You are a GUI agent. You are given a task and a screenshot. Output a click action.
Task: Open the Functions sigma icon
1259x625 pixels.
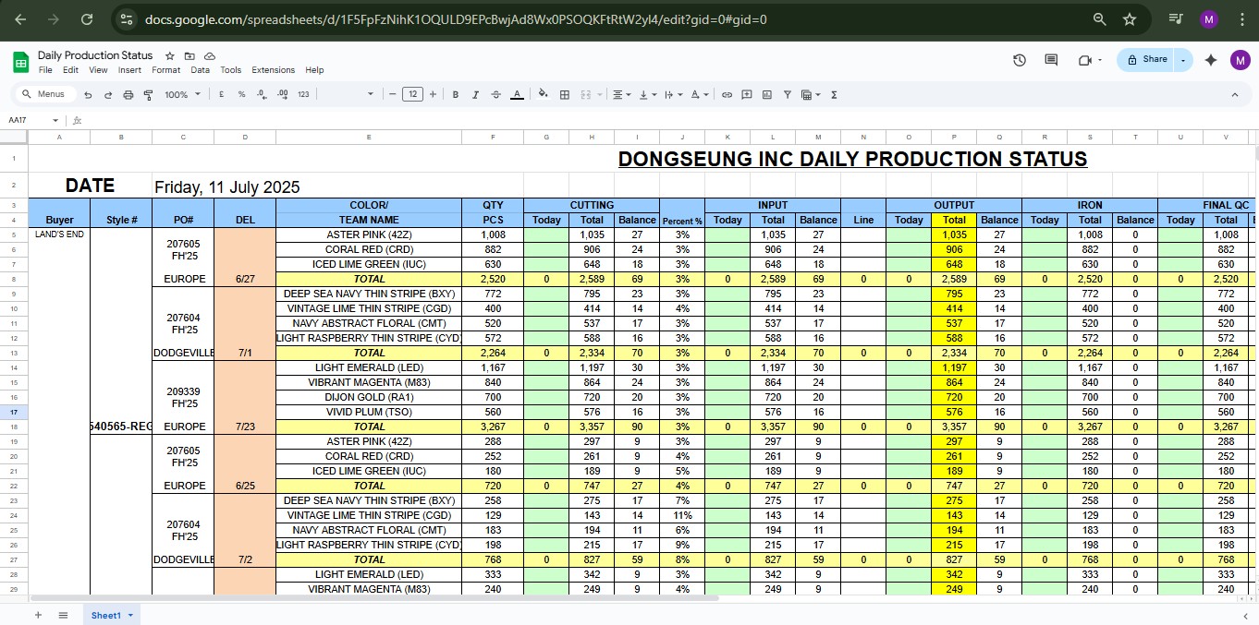point(834,94)
